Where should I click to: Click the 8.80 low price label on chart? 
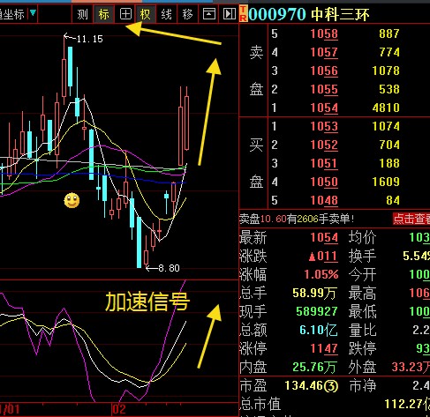coord(169,268)
